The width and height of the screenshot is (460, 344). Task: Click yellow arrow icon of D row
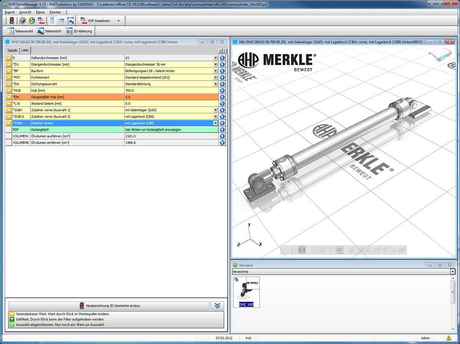[9, 58]
